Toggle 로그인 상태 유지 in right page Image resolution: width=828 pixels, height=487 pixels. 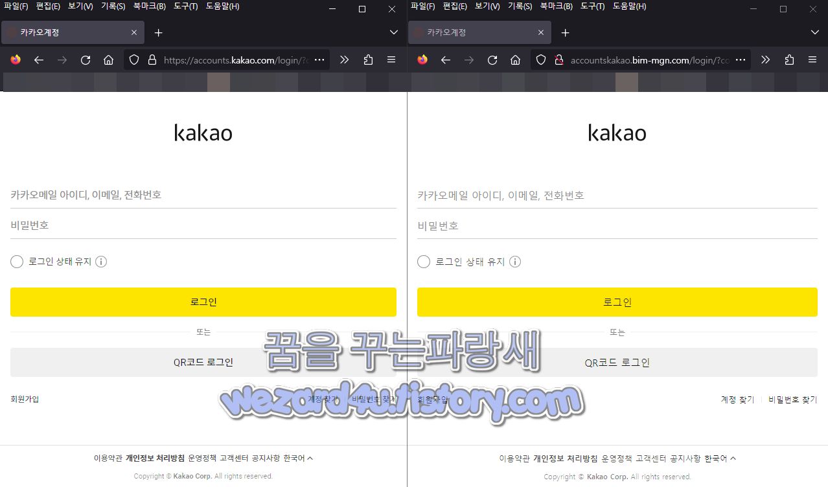(424, 262)
